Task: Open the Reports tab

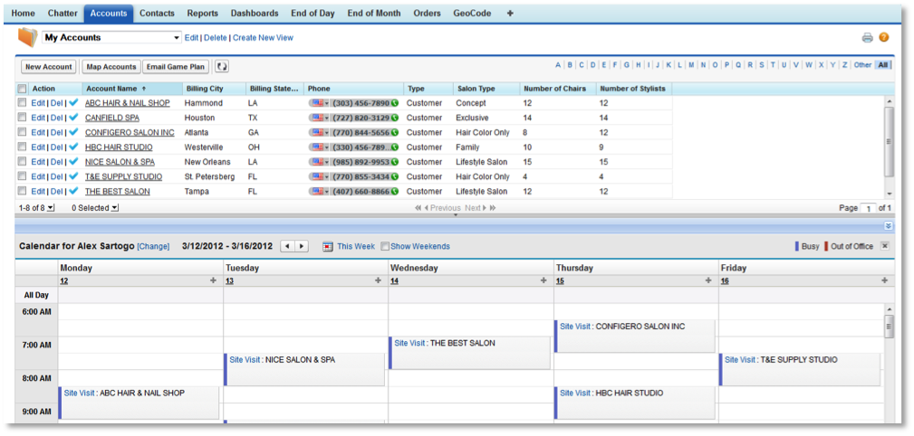Action: coord(202,14)
